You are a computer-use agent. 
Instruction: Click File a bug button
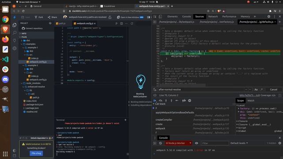click(x=36, y=153)
